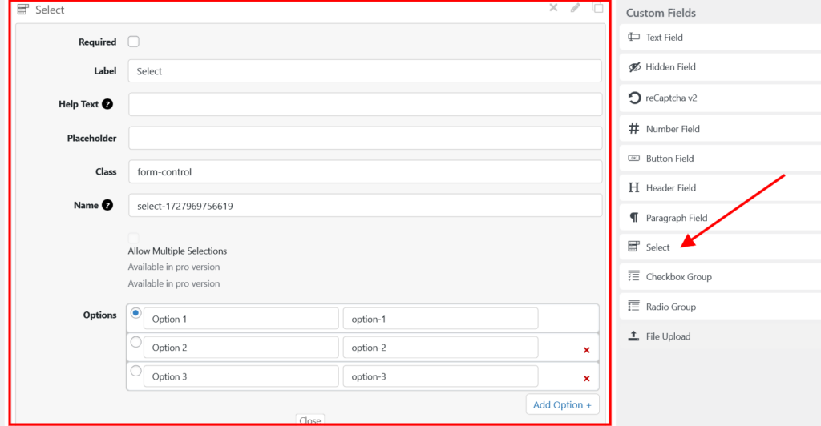Add a Hidden Field from Custom Fields
821x426 pixels.
pos(670,67)
